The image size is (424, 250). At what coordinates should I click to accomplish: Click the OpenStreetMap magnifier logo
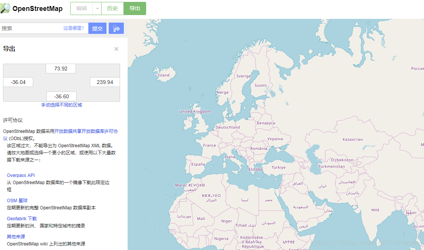[5, 8]
